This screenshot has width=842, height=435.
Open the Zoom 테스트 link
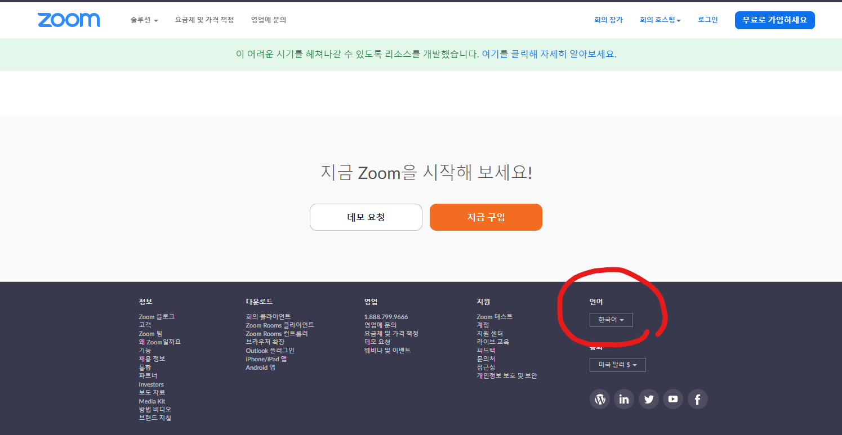494,317
